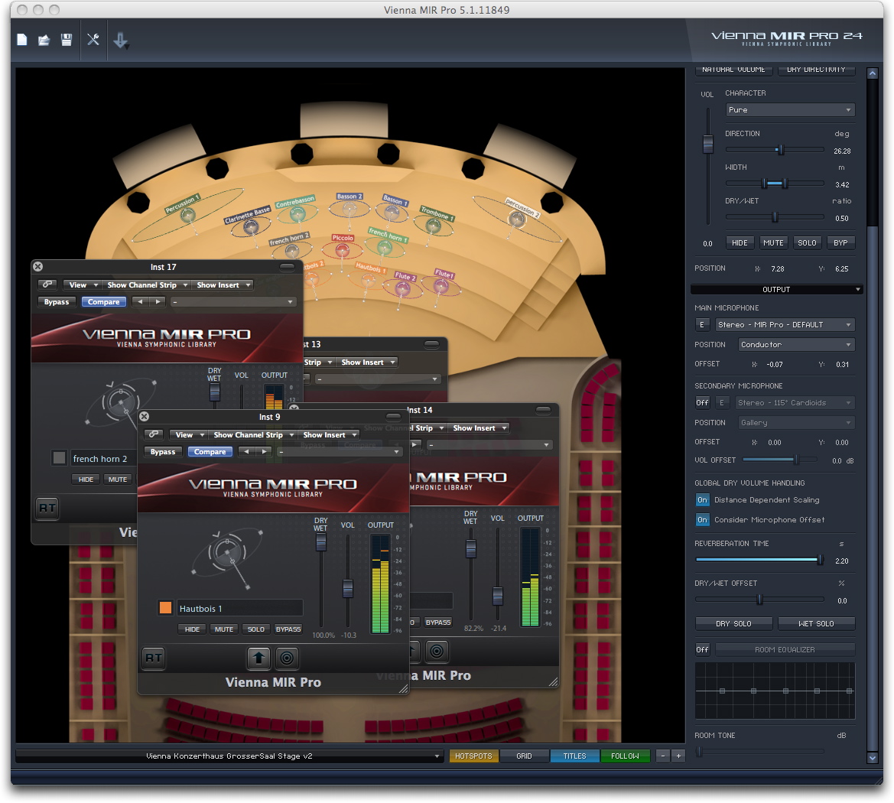This screenshot has width=894, height=803.
Task: Click the orange color swatch beside Hautbois 1
Action: click(165, 608)
